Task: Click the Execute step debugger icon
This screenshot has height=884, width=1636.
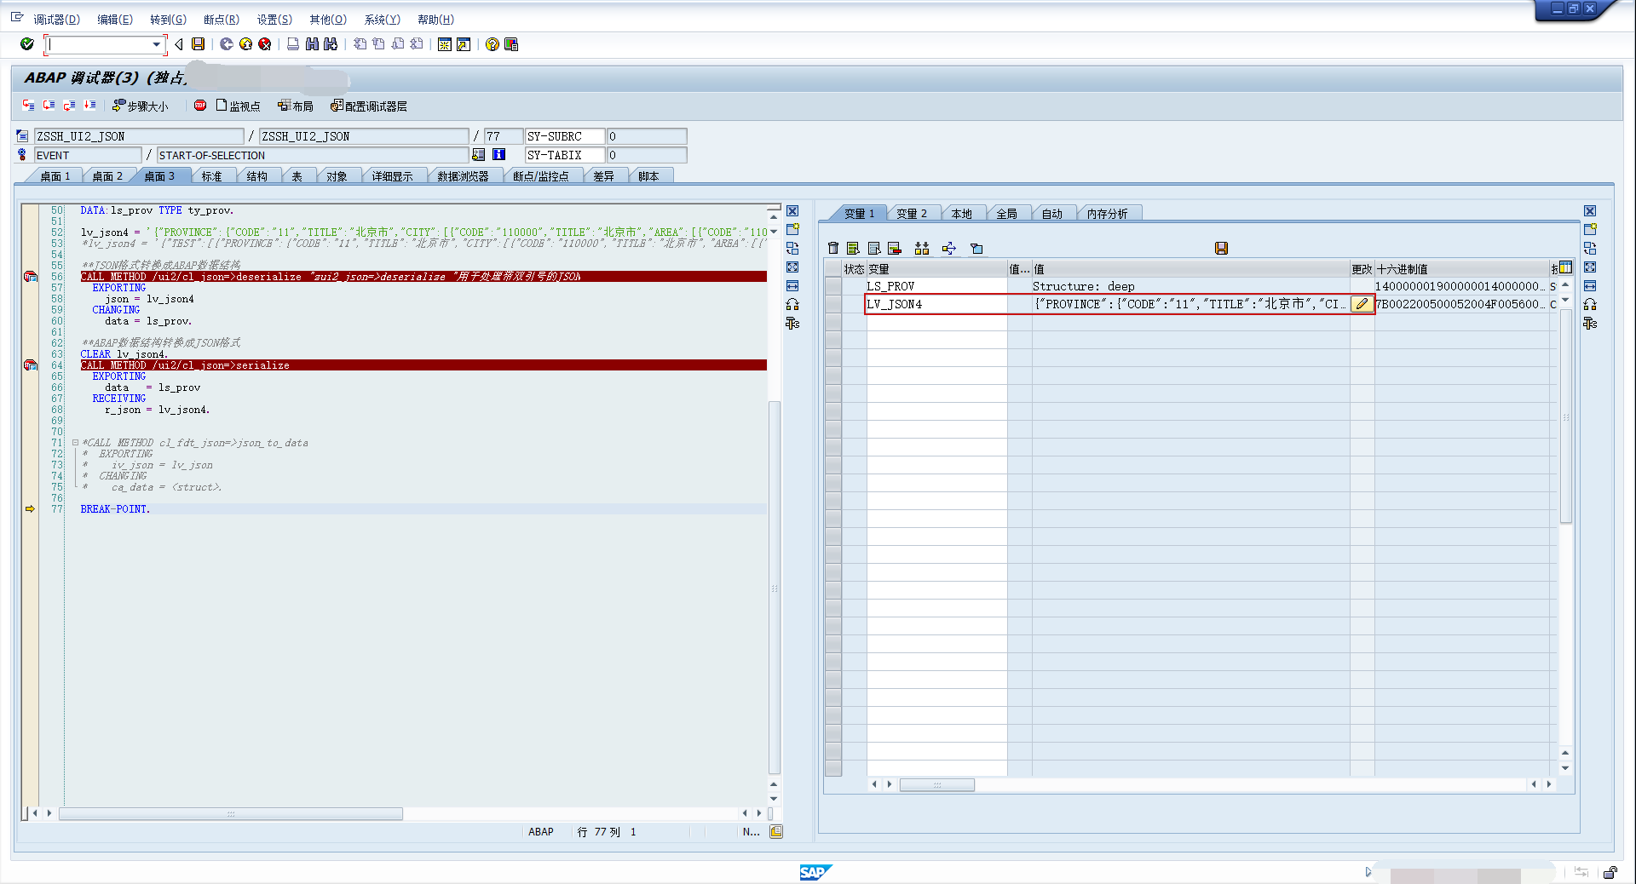Action: (x=49, y=106)
